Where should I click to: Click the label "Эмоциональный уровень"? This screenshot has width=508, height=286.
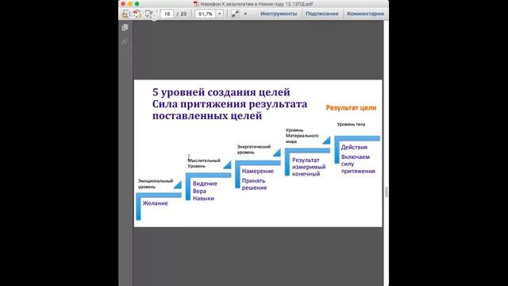click(x=156, y=184)
